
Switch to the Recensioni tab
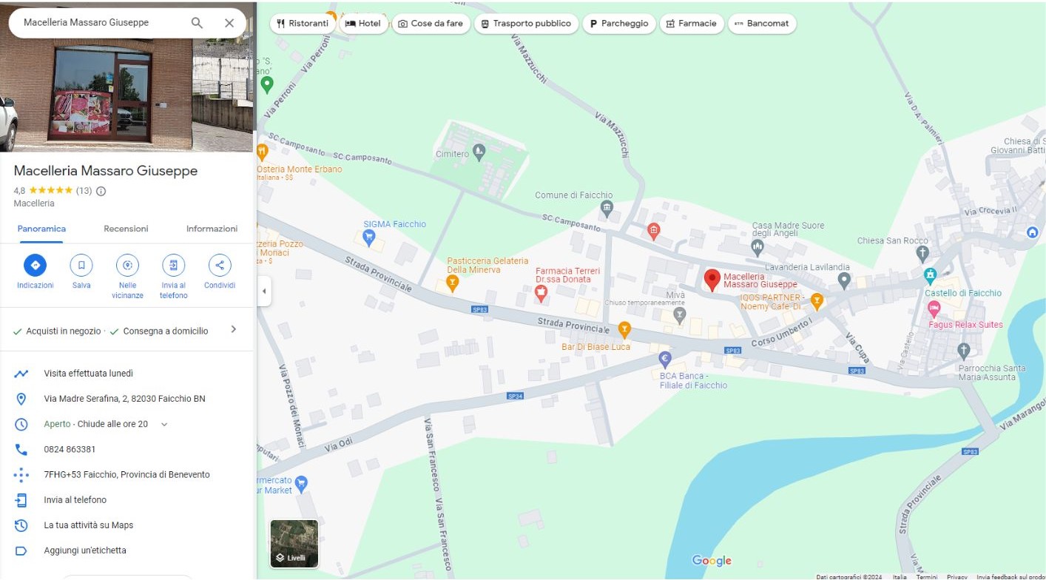126,229
